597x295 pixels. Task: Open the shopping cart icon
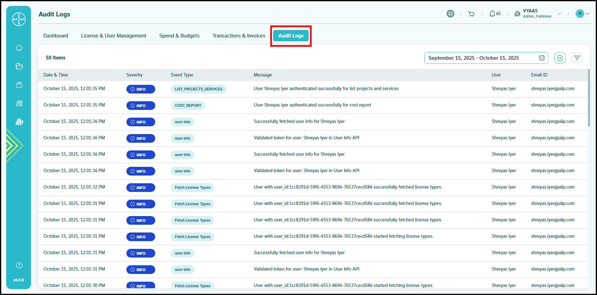click(471, 14)
